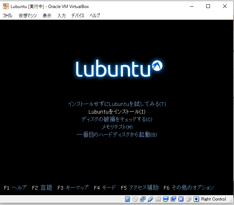Select LubuntuをインストールI) boot option

point(117,111)
